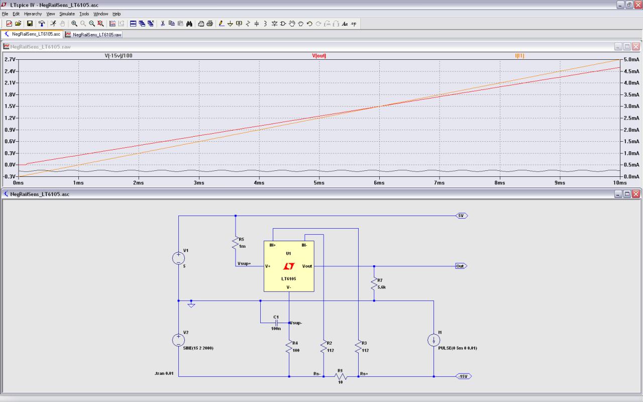The width and height of the screenshot is (643, 402).
Task: Open the Help menu
Action: [117, 14]
